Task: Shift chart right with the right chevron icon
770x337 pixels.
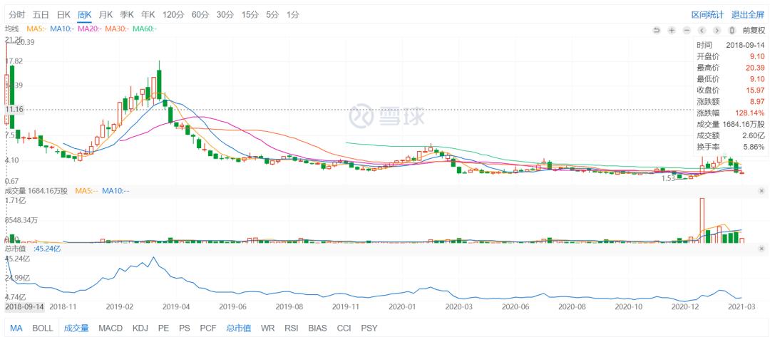Action: click(717, 31)
